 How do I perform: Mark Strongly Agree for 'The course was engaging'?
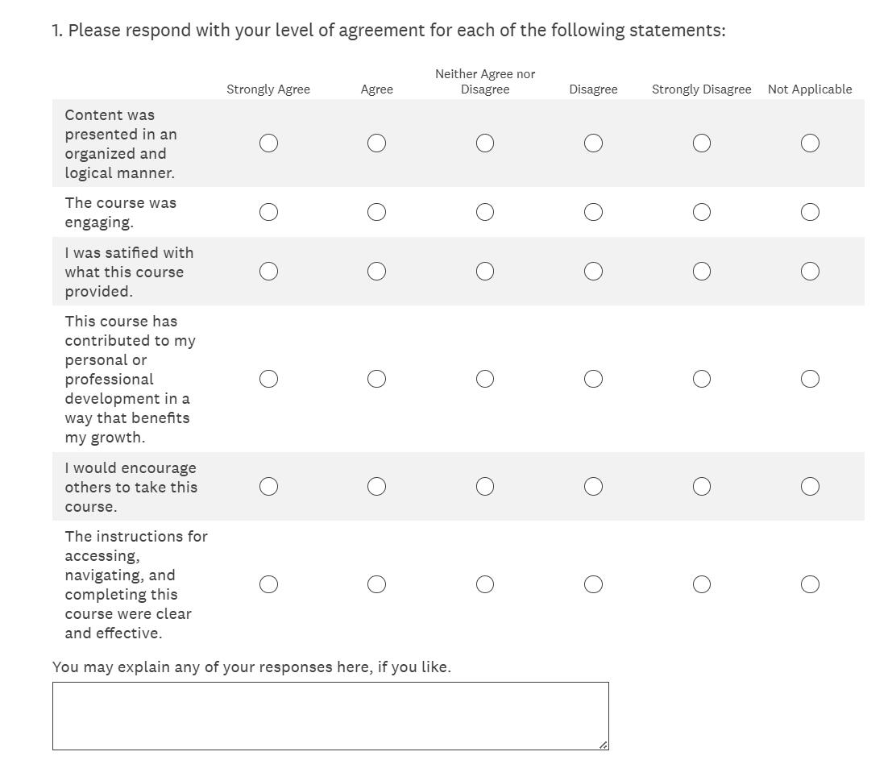click(268, 212)
